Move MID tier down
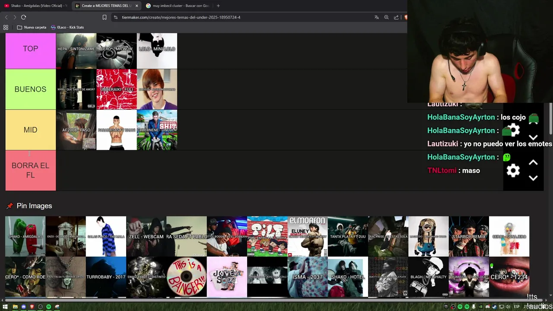 pos(533,137)
